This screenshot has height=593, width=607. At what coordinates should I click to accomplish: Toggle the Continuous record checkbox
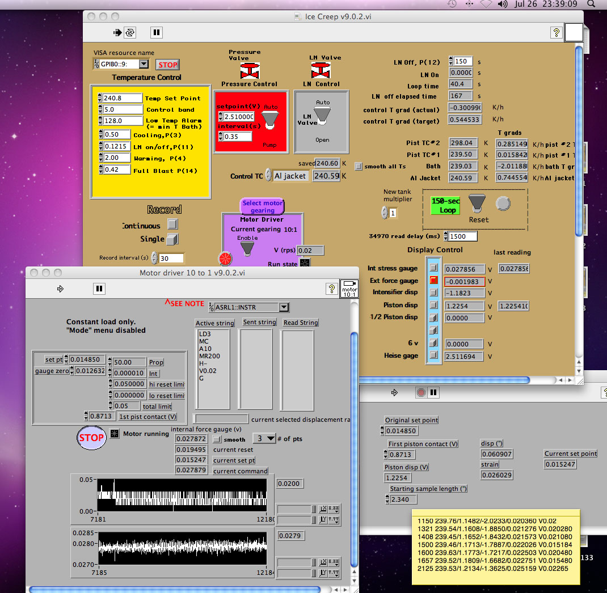[172, 225]
